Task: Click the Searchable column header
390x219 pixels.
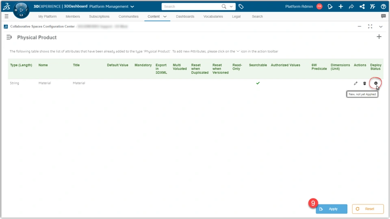Action: 258,65
